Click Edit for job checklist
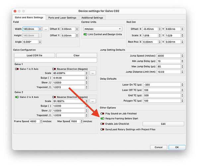The image size is (198, 166). coord(163,124)
